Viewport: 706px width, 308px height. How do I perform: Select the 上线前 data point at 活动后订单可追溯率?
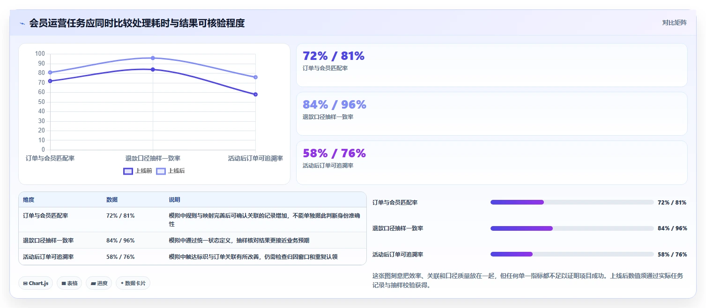(255, 95)
